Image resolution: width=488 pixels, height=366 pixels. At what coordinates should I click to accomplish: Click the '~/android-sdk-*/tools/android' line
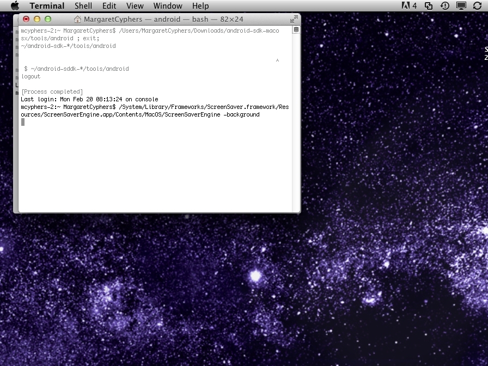(x=69, y=46)
